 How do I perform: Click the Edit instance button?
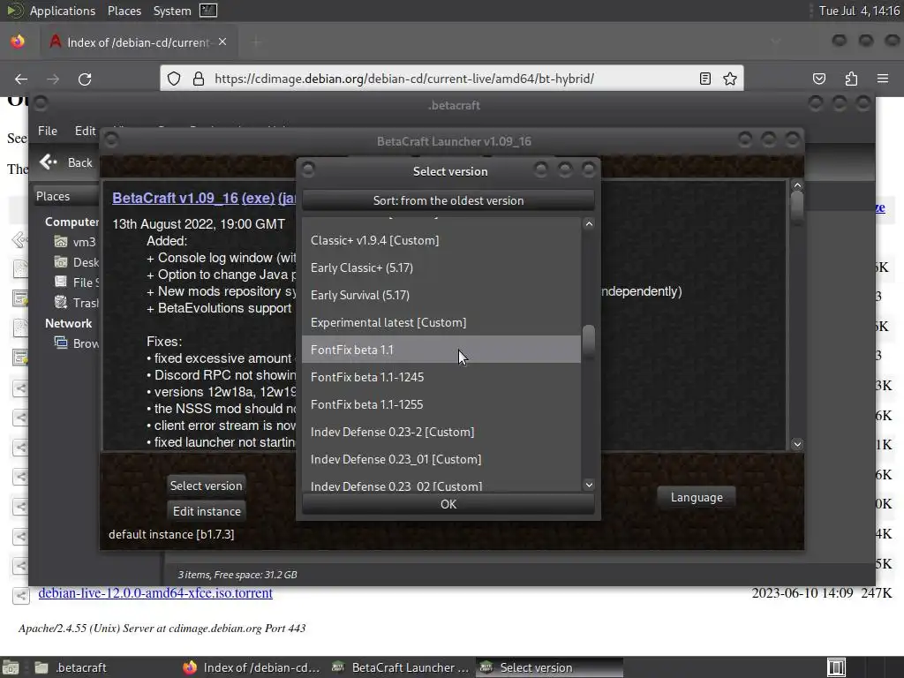[207, 511]
